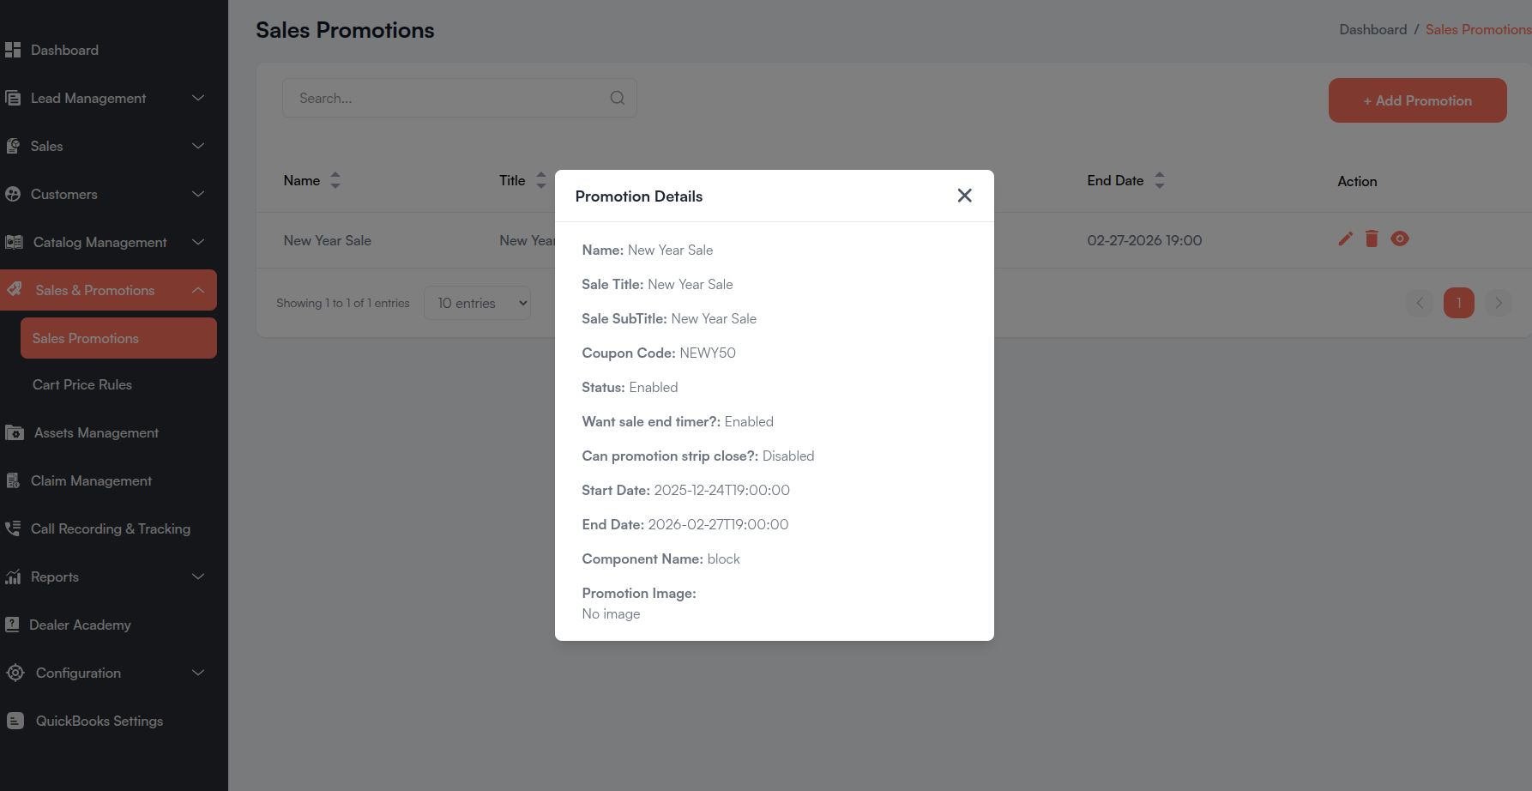Click the Dashboard sidebar icon
Screen dimensions: 1532x791
(x=13, y=50)
